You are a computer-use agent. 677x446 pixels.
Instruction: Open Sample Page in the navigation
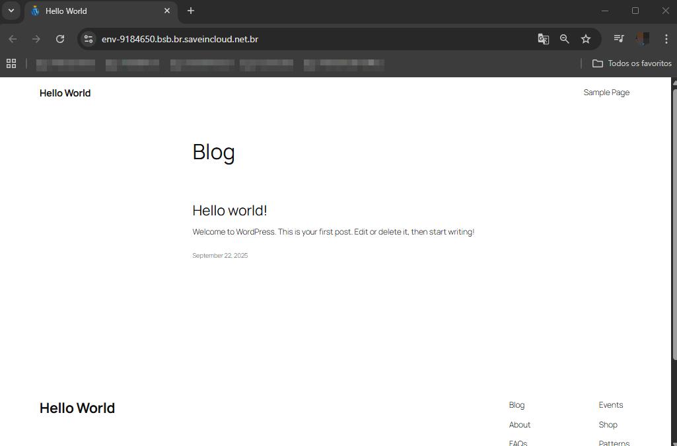[606, 93]
